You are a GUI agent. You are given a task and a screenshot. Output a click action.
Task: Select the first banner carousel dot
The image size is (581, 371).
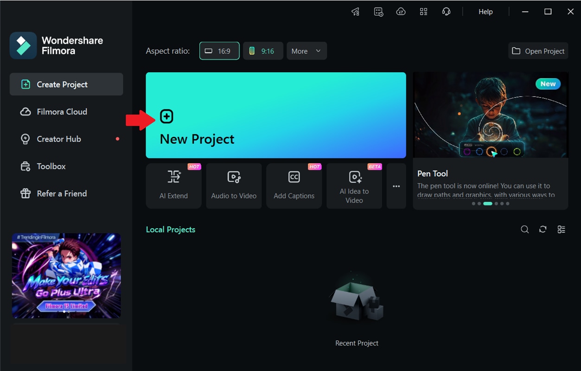tap(473, 204)
